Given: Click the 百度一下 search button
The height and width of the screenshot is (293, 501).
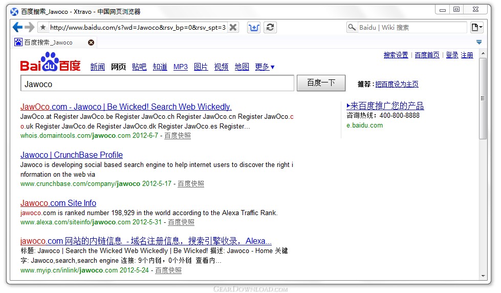Looking at the screenshot, I should tap(321, 83).
